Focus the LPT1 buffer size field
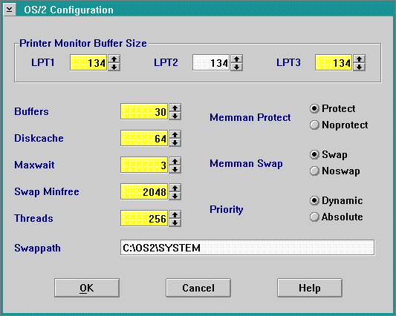Screen dimensions: 396x316 [x=88, y=62]
